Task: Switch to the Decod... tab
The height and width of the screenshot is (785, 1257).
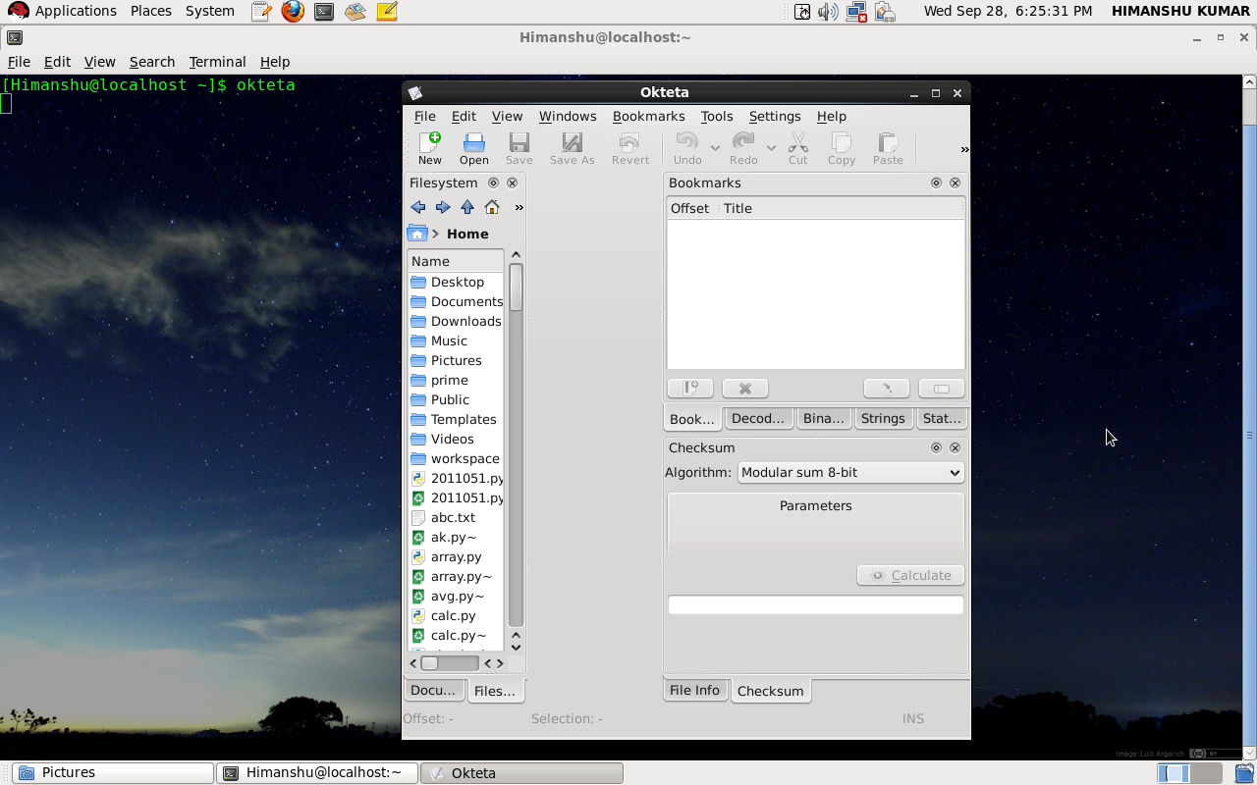Action: (758, 418)
